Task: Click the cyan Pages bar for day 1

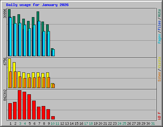Action: tap(11, 37)
